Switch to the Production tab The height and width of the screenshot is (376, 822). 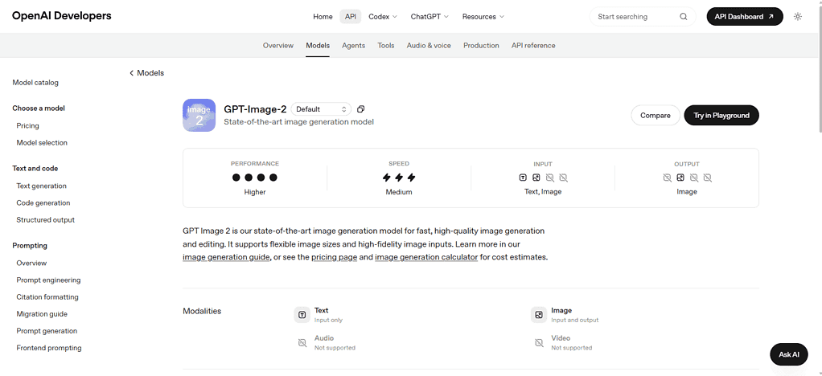click(x=481, y=46)
